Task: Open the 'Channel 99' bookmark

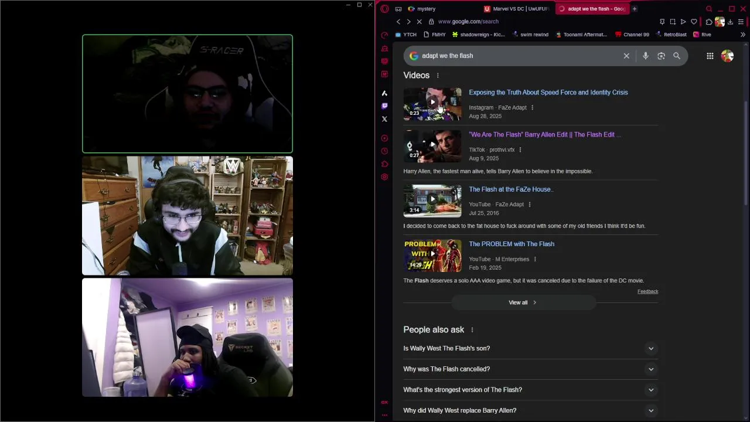Action: pos(632,35)
